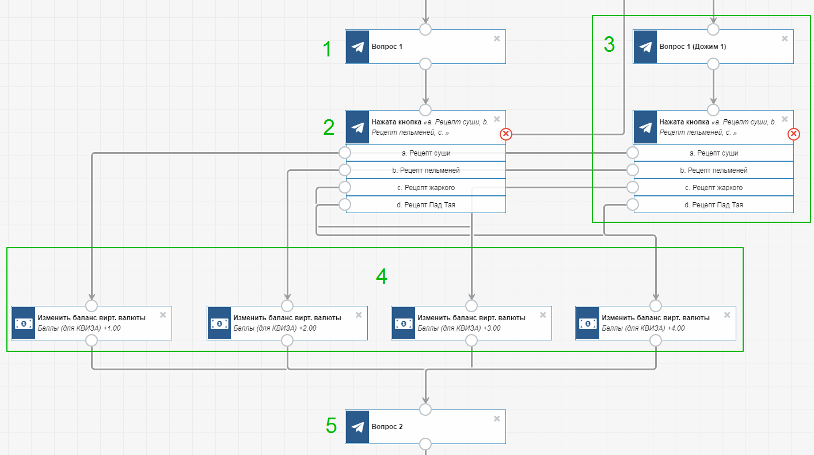Click the output port below Вопрос 1

(425, 64)
